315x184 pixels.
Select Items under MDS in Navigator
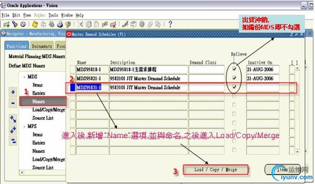(37, 85)
